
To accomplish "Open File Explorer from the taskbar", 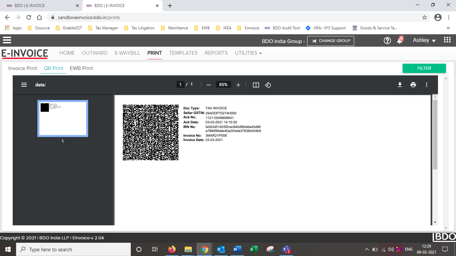I will click(188, 249).
